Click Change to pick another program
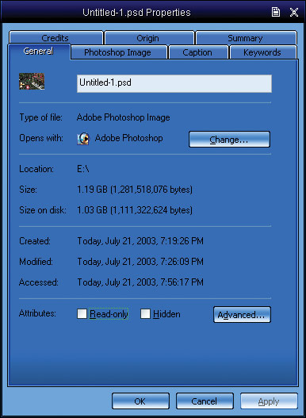The height and width of the screenshot is (418, 306). 229,139
